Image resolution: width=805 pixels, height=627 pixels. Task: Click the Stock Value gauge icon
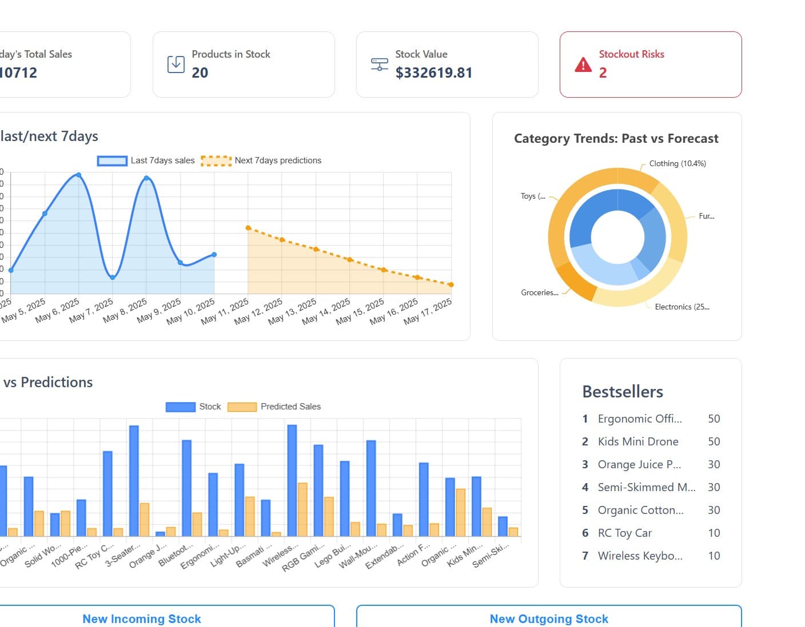378,63
